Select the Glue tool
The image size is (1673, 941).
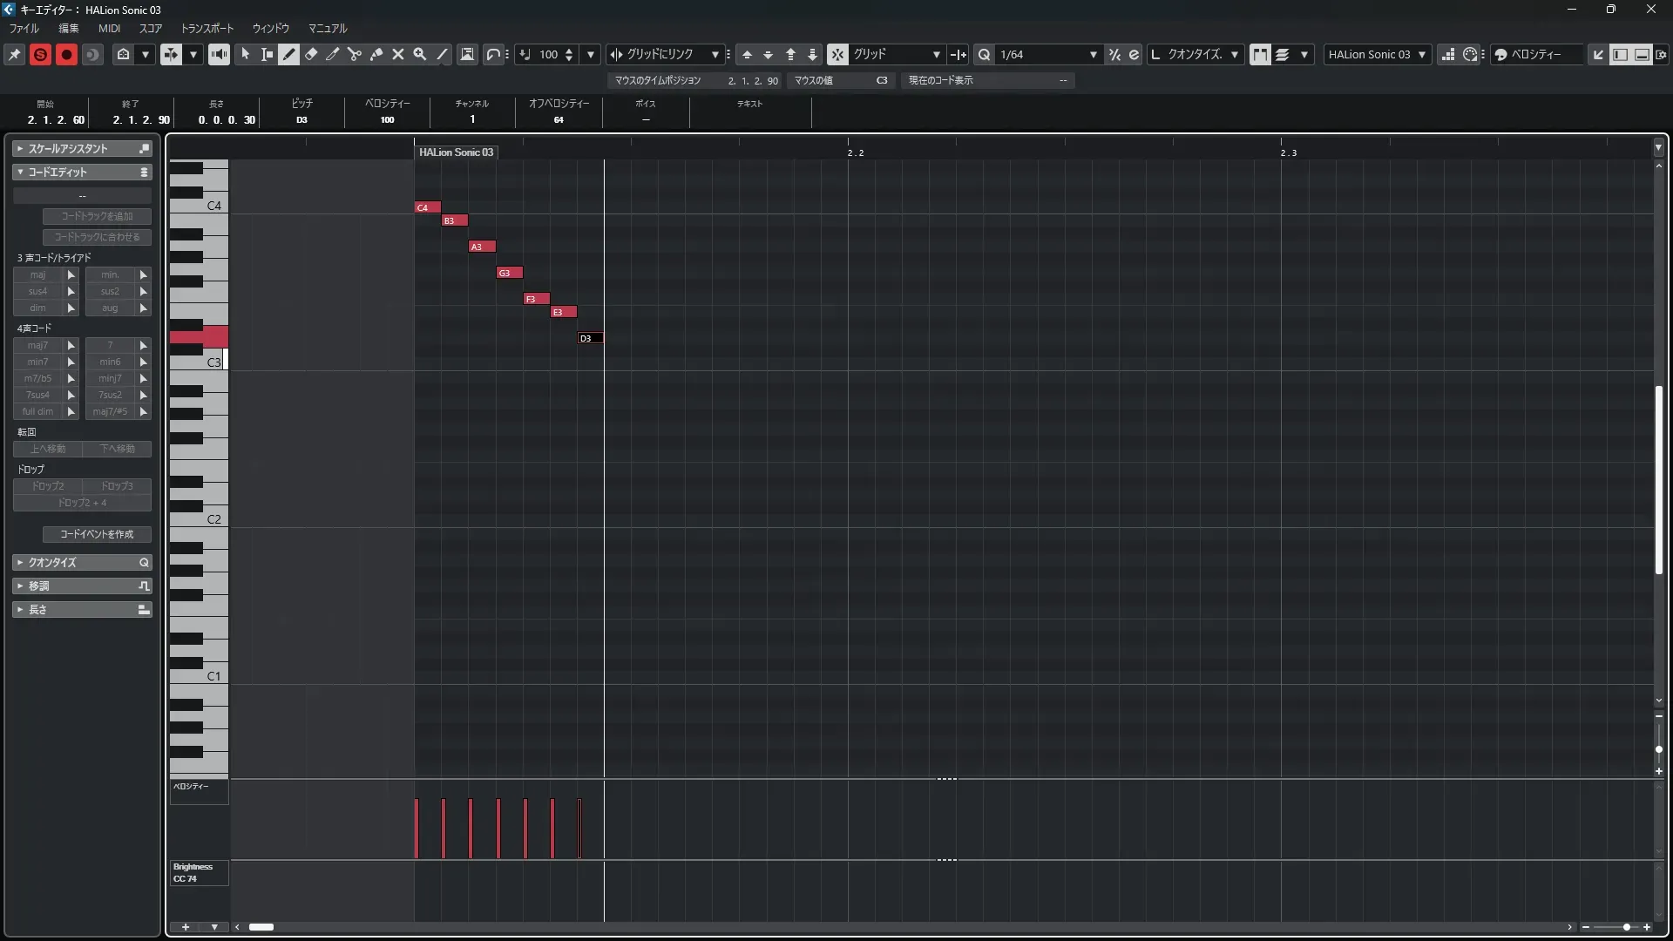[x=376, y=54]
